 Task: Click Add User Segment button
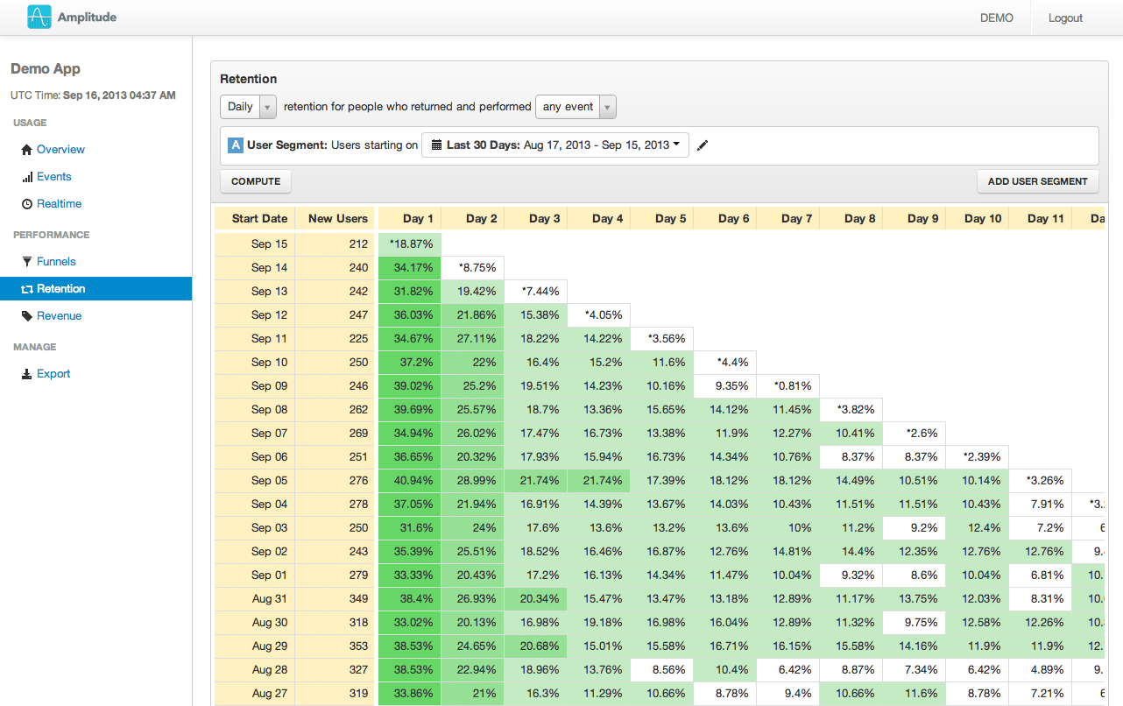pos(1037,181)
